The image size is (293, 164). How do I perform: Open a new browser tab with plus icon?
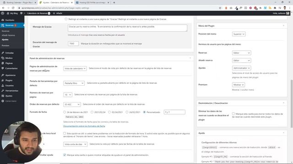point(114,3)
